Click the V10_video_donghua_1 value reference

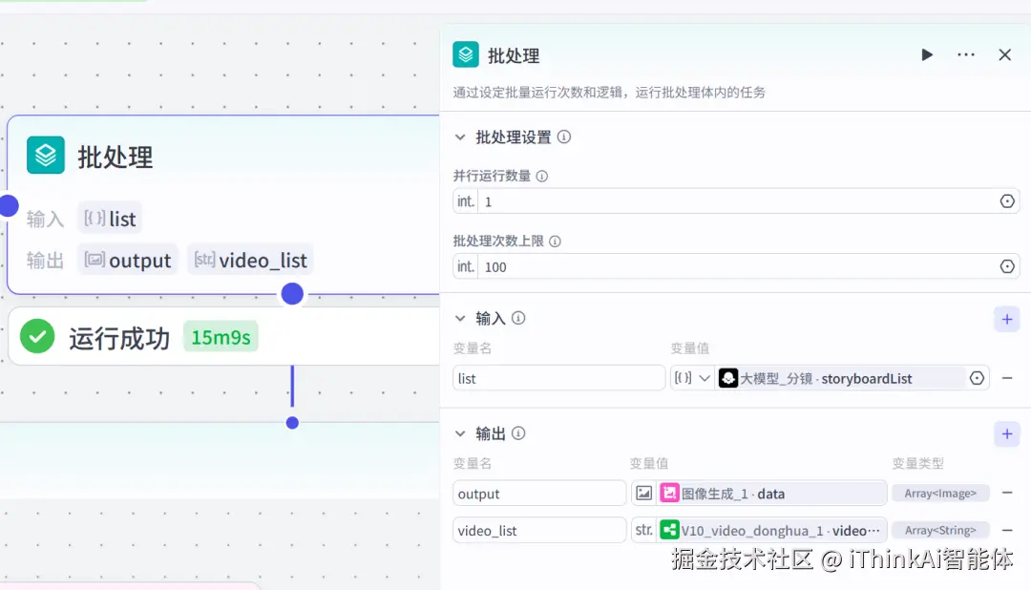click(772, 530)
